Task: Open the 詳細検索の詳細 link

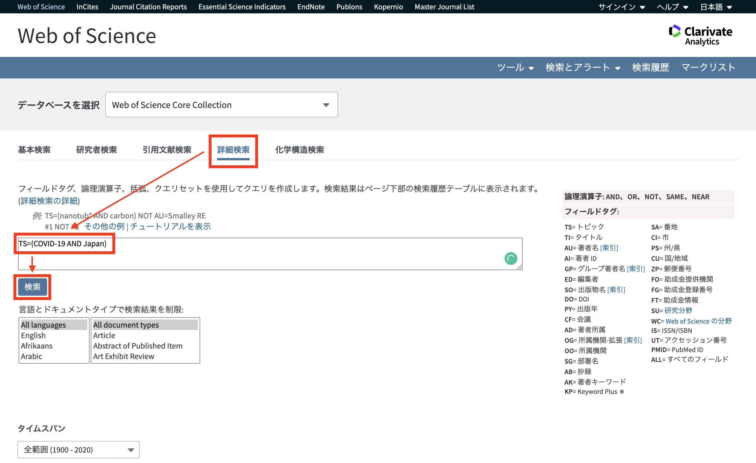Action: tap(49, 201)
